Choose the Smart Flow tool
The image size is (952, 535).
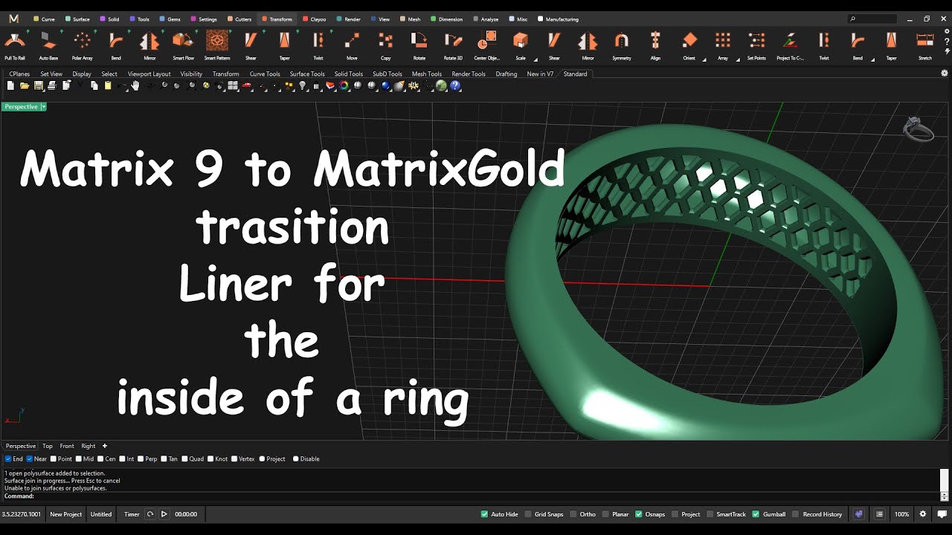click(x=183, y=46)
